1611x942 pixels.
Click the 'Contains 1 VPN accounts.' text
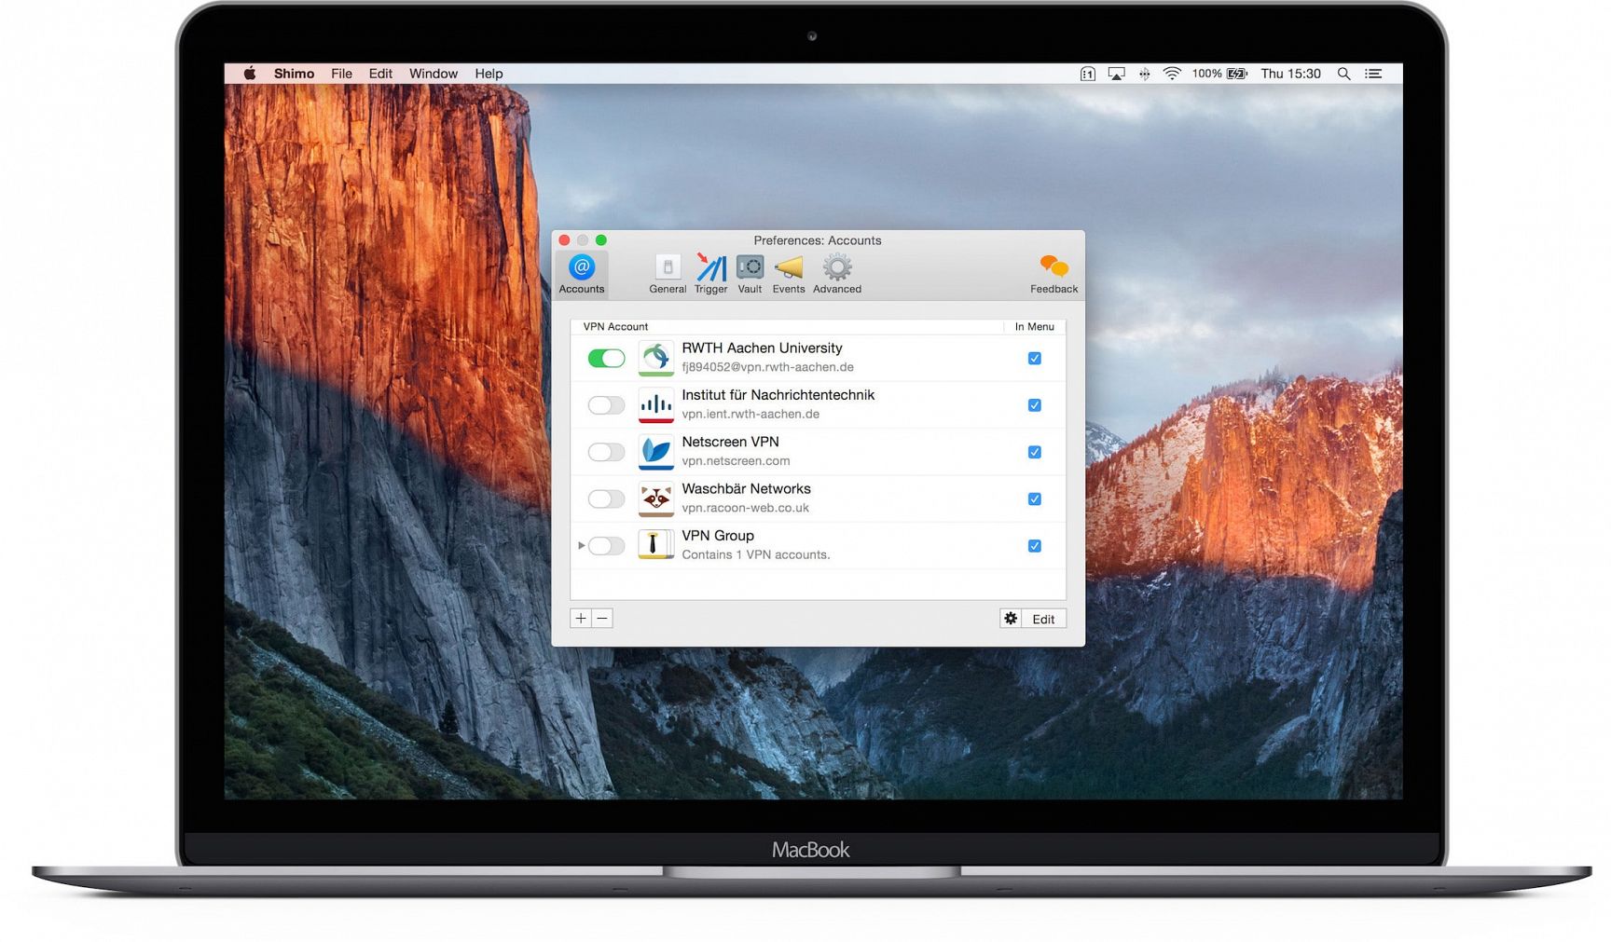click(x=755, y=554)
